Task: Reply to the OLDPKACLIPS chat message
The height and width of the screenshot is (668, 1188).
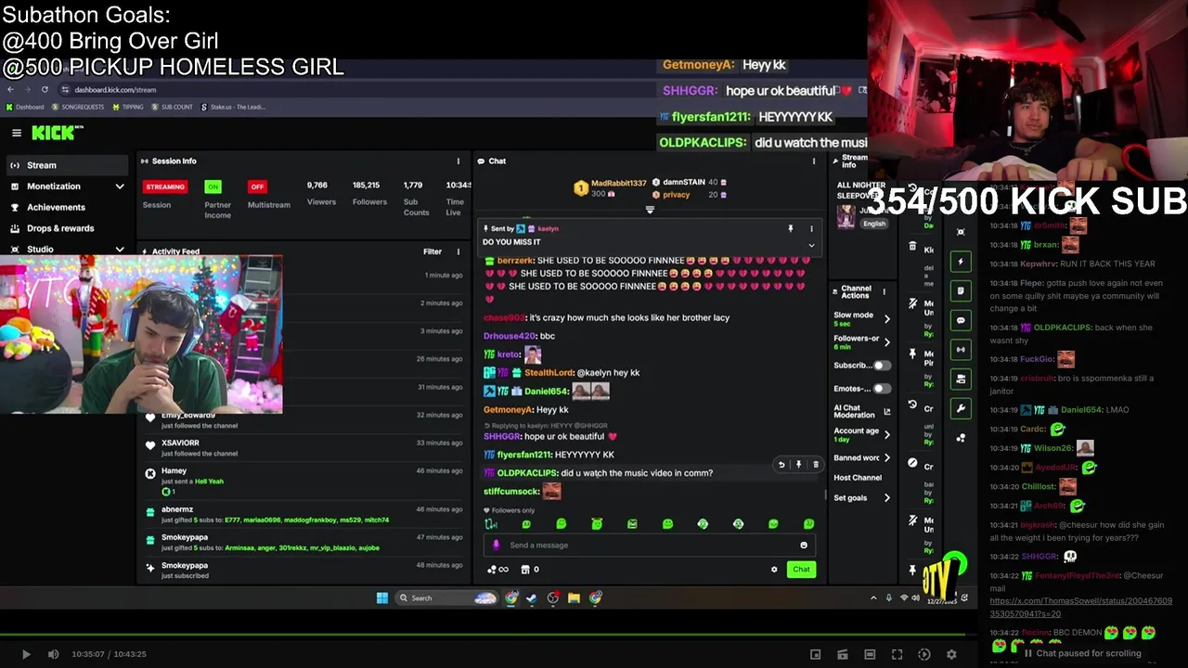Action: pos(781,465)
